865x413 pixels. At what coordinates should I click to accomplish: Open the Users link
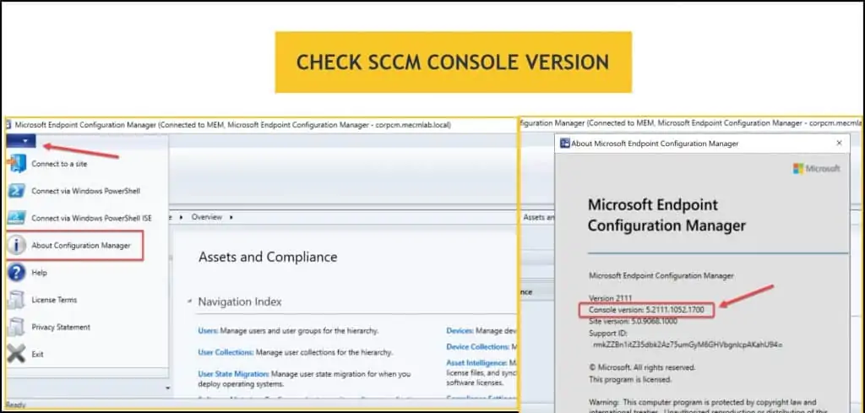[208, 331]
